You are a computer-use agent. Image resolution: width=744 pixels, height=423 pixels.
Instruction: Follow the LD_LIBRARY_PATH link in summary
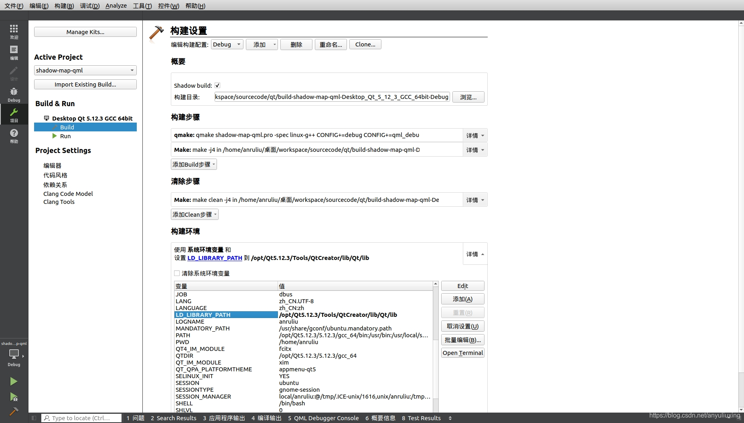[x=215, y=258]
